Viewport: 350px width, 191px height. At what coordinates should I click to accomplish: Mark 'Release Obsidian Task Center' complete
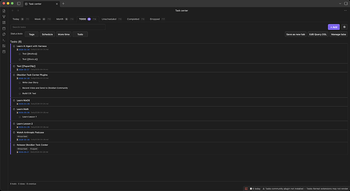pyautogui.click(x=14, y=145)
